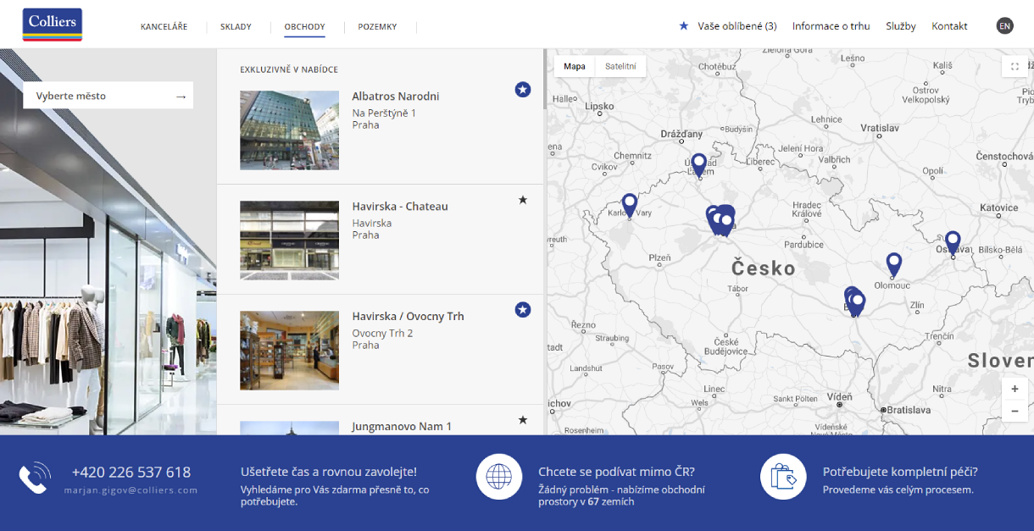
Task: Open the KANCELÁŘE menu item
Action: [164, 27]
